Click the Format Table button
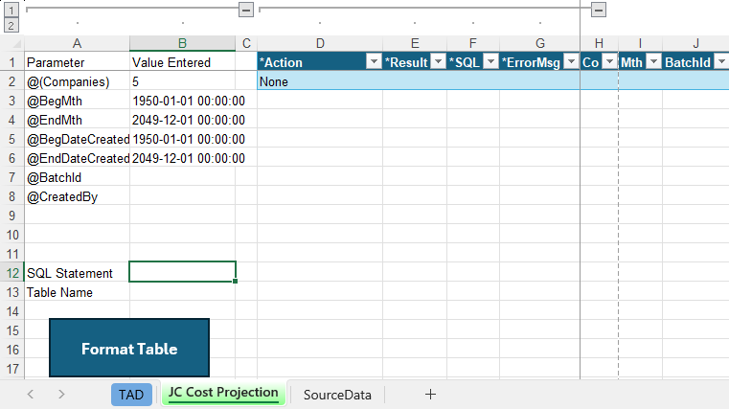 tap(129, 348)
